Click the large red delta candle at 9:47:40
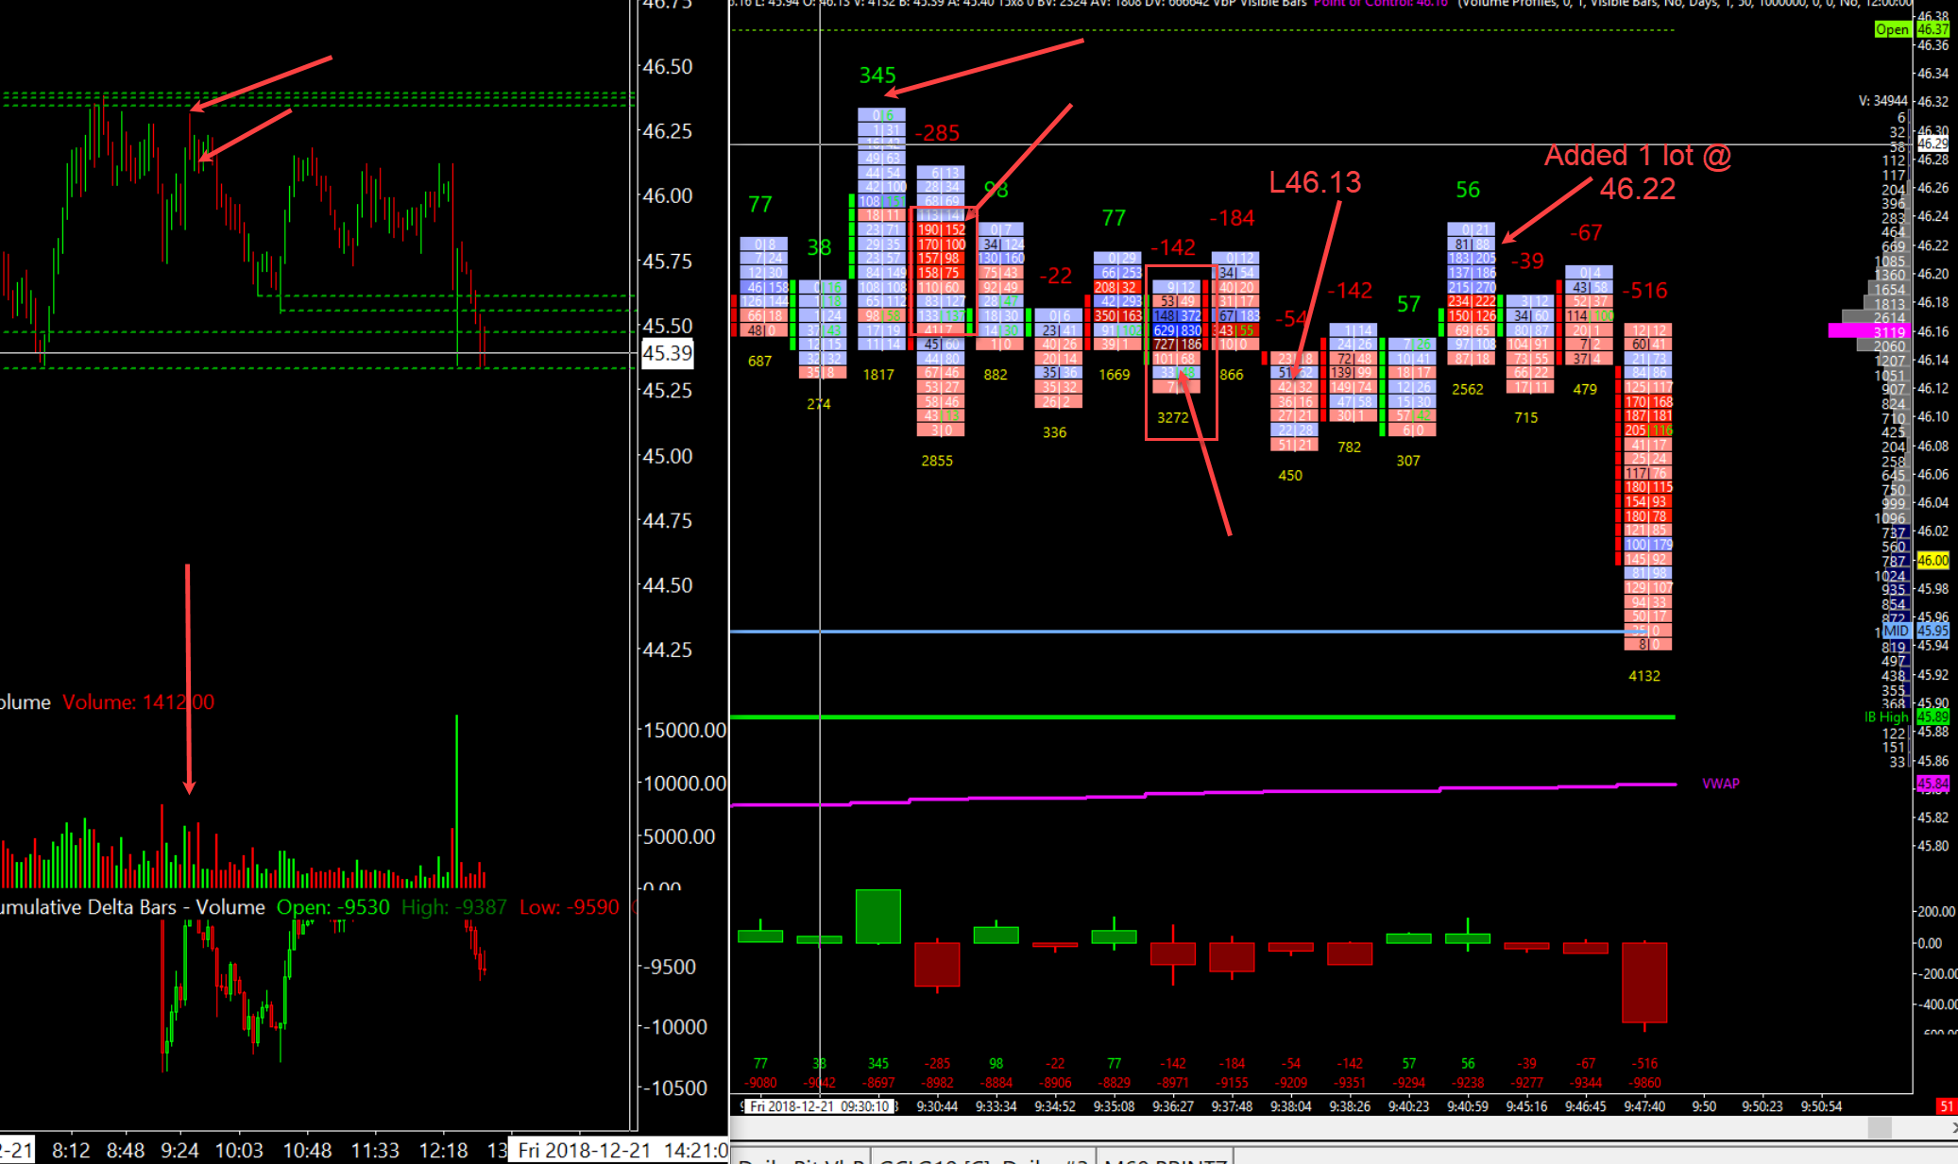 1644,982
